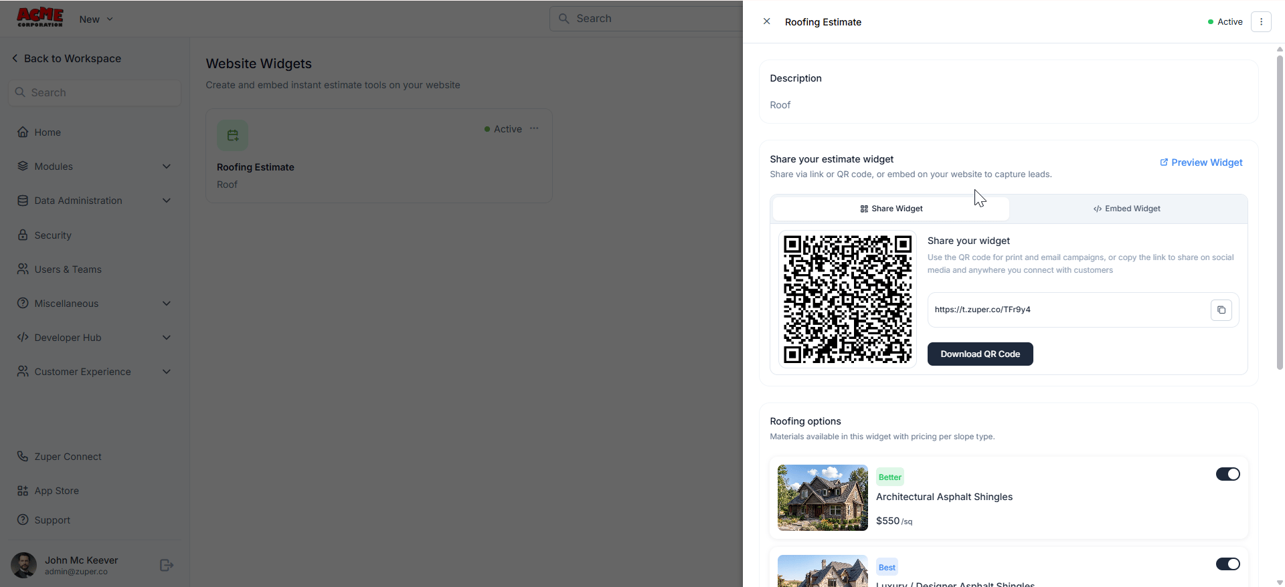1285x587 pixels.
Task: Toggle Luxury Designer Asphalt Shingles option
Action: click(1228, 564)
